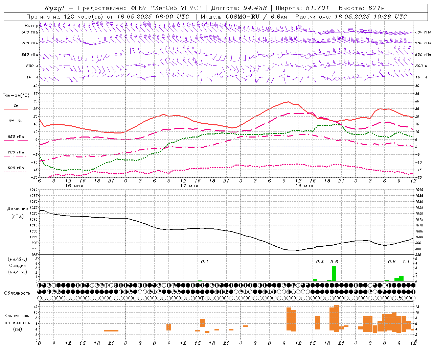Click the "Ветер" wind panel label

[x=31, y=26]
